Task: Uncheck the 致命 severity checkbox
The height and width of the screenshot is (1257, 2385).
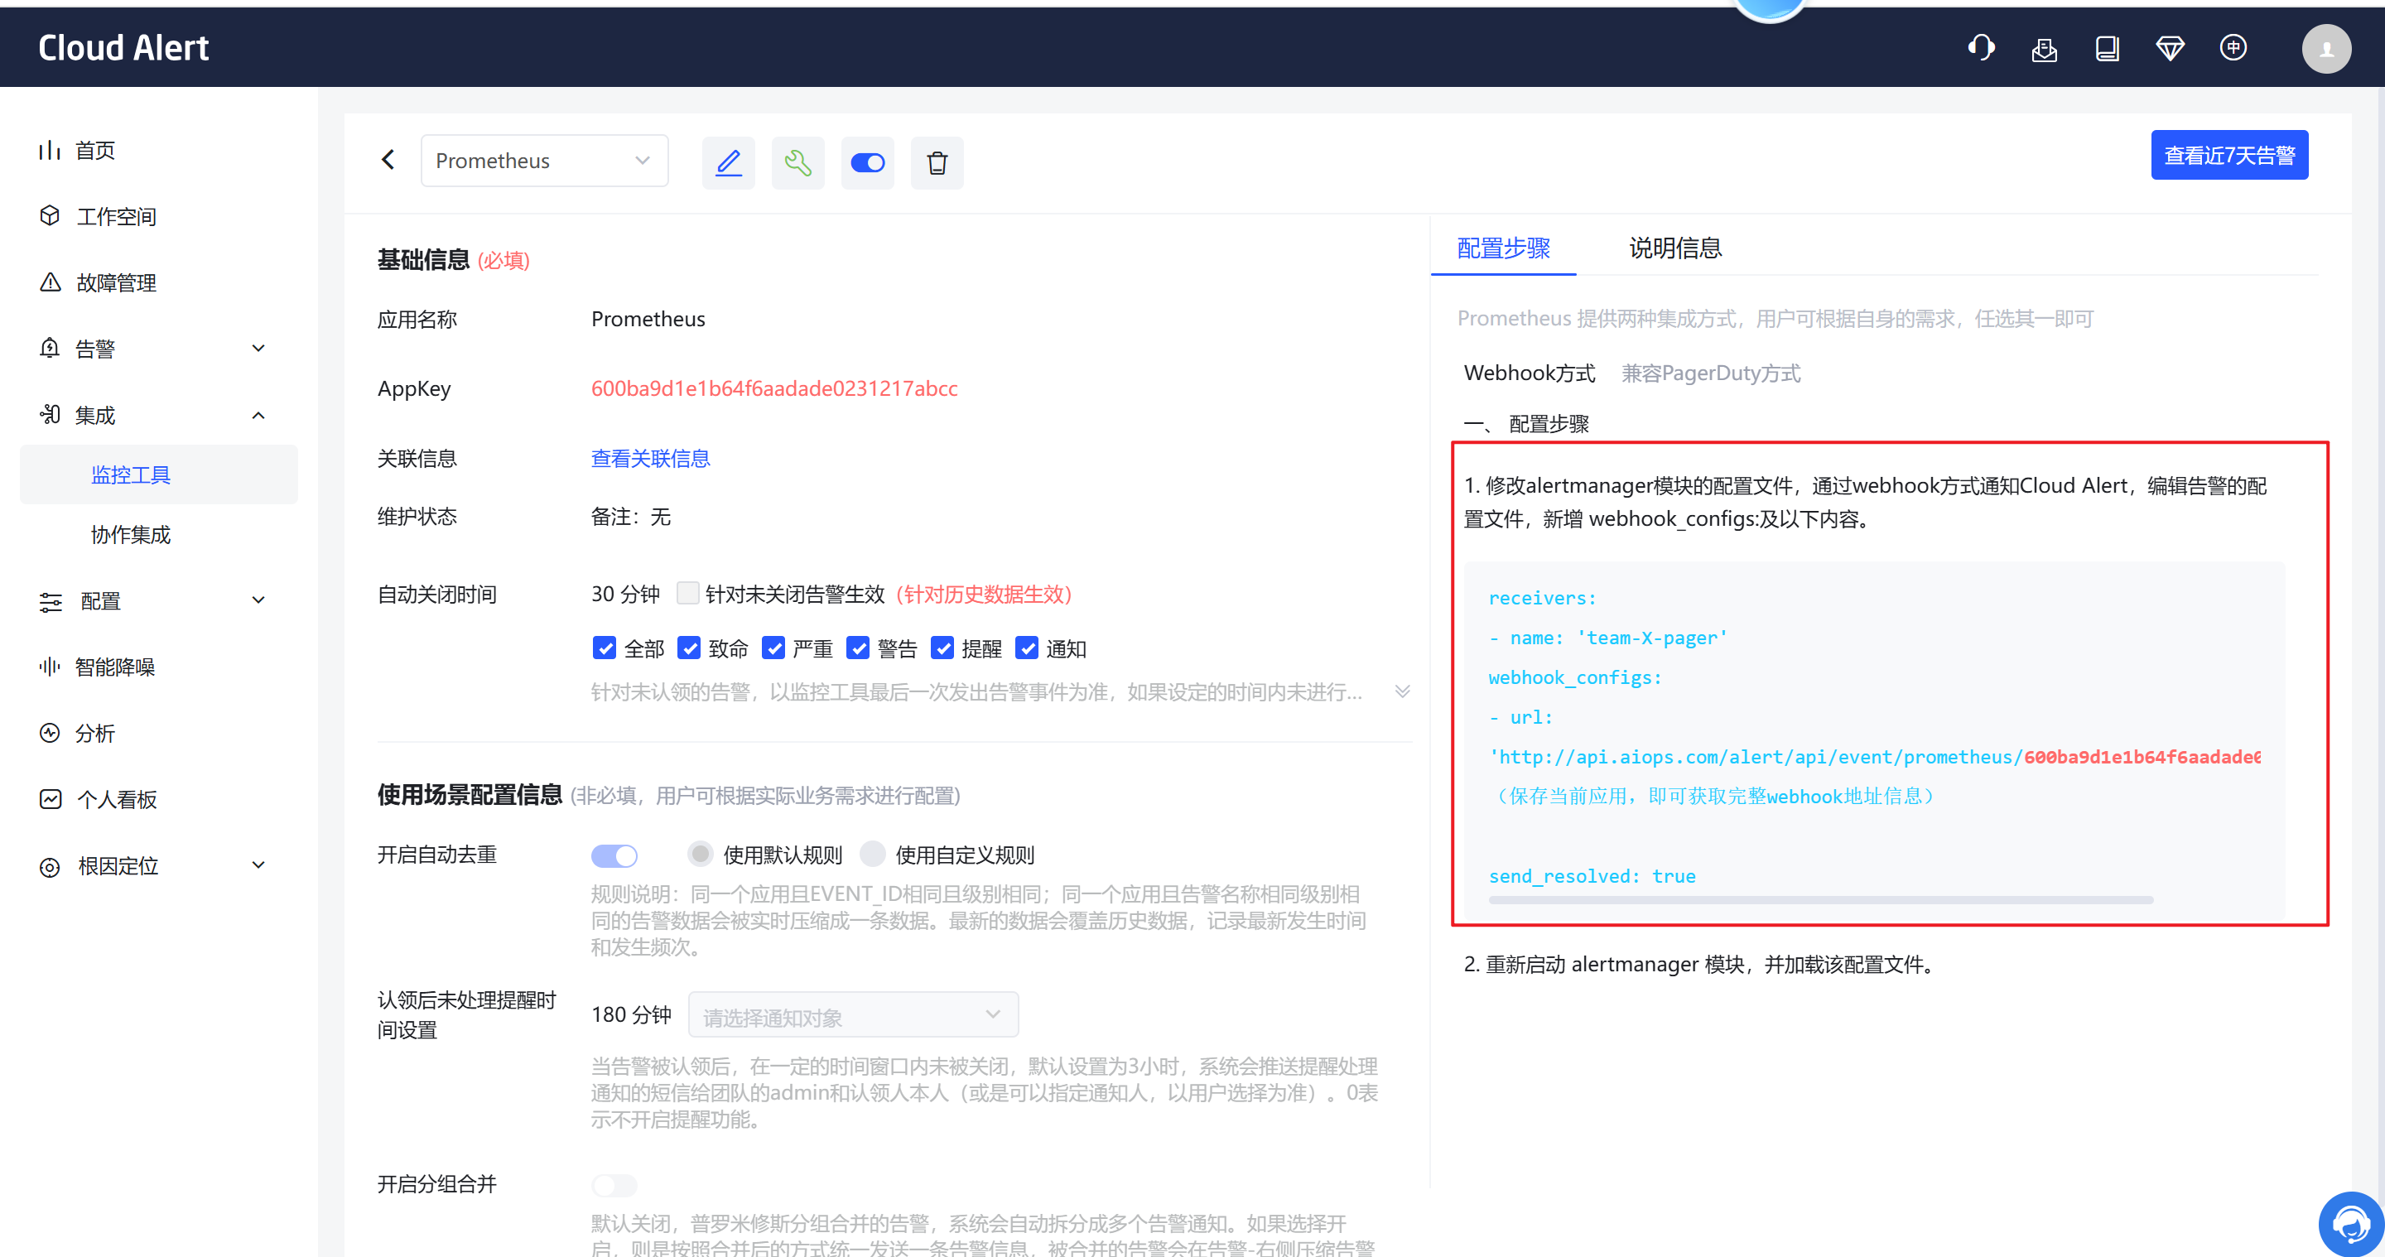Action: [688, 648]
